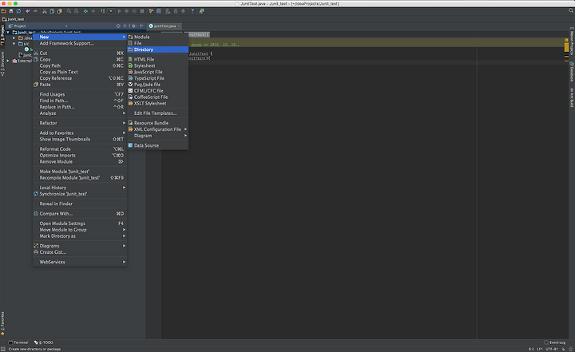Select JavaScript File in New submenu

coord(157,72)
